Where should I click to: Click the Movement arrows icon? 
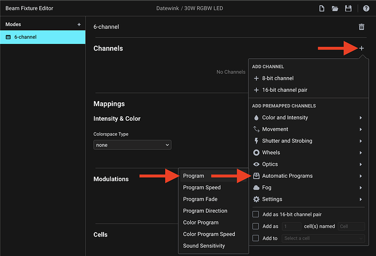(256, 129)
